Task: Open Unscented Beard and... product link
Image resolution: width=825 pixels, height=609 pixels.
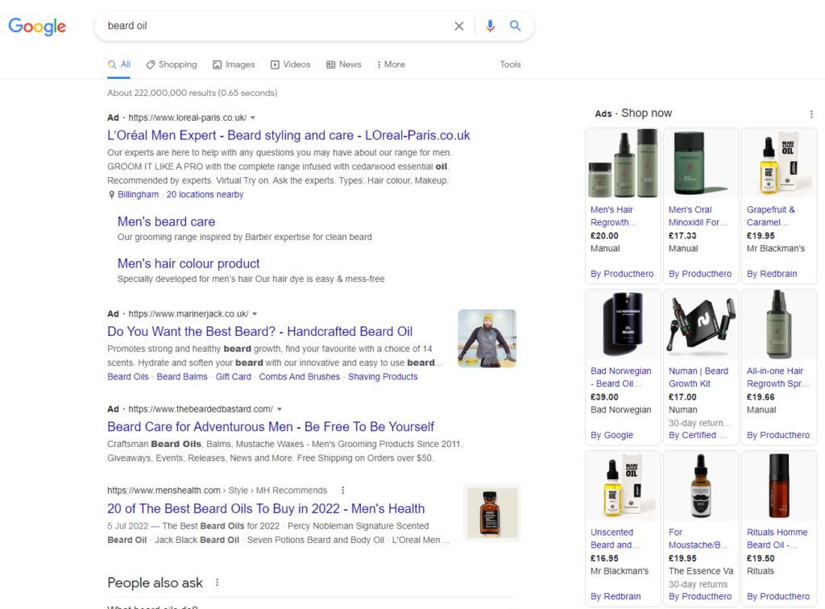Action: 615,539
